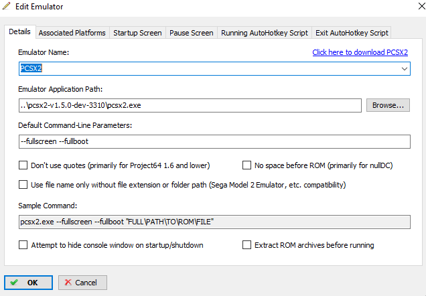Click the Sample Command label
Image resolution: width=426 pixels, height=296 pixels.
tap(48, 206)
